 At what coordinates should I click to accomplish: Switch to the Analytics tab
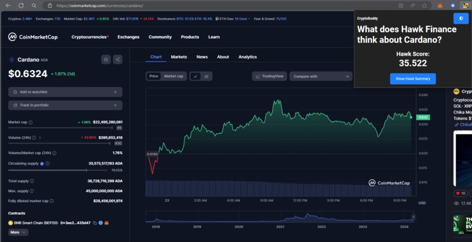click(248, 57)
